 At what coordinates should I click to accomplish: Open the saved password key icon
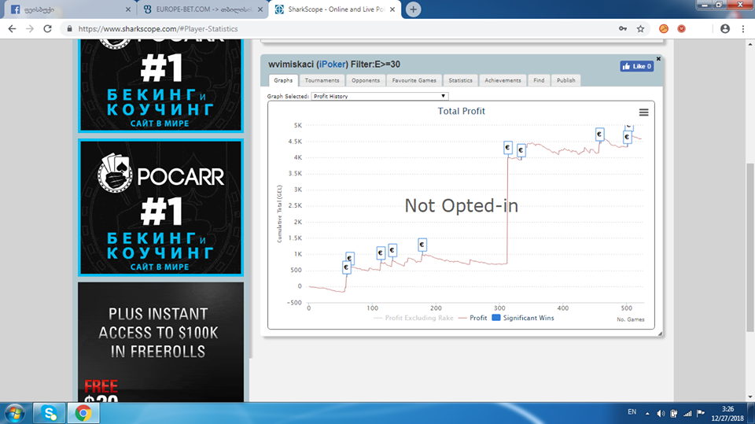point(623,29)
